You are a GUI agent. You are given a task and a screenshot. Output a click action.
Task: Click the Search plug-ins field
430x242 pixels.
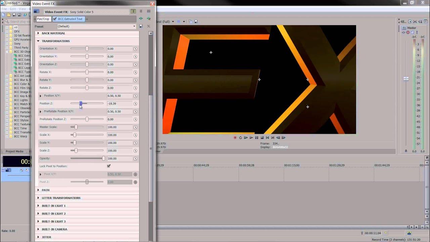[18, 22]
